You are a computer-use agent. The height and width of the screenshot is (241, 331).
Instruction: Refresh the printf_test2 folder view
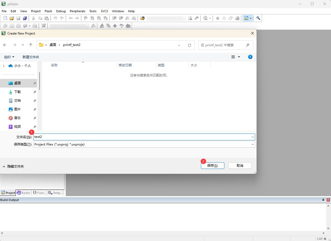[189, 45]
